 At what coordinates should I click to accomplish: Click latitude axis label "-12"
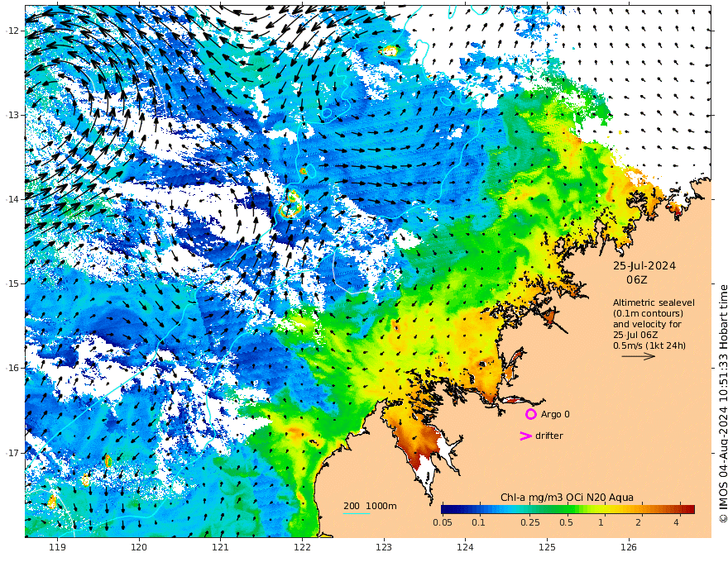click(12, 31)
